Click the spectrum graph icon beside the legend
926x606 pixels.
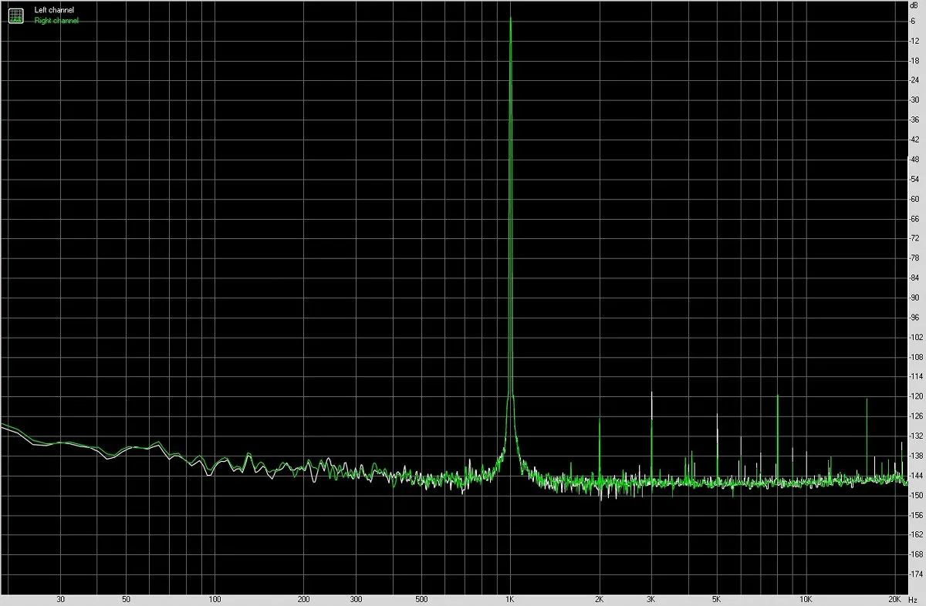coord(15,15)
